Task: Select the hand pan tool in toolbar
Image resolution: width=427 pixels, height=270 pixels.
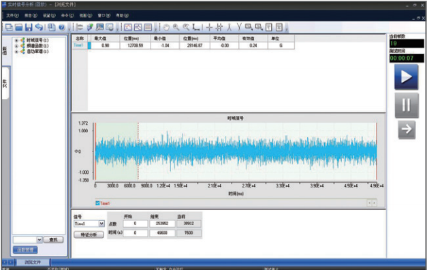Action: click(x=166, y=27)
